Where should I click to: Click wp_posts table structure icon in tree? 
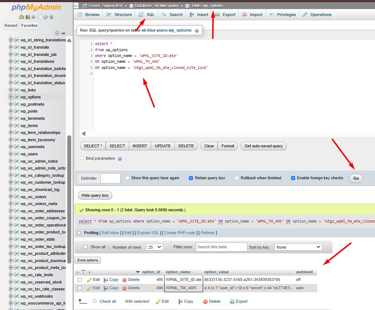pos(16,111)
